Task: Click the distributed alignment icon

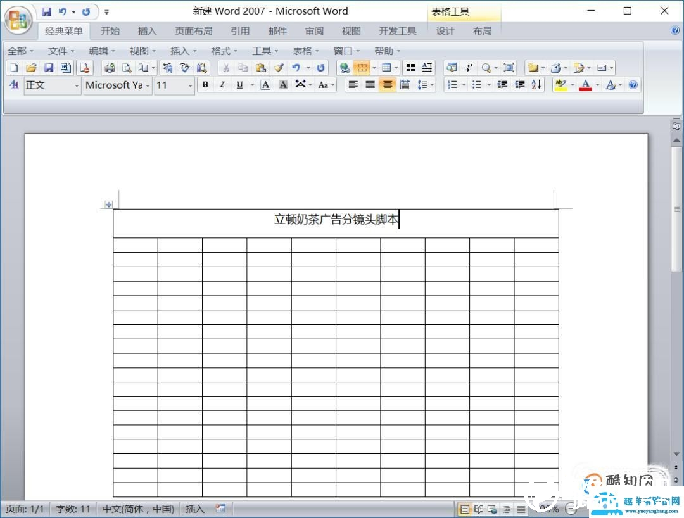Action: pyautogui.click(x=405, y=85)
